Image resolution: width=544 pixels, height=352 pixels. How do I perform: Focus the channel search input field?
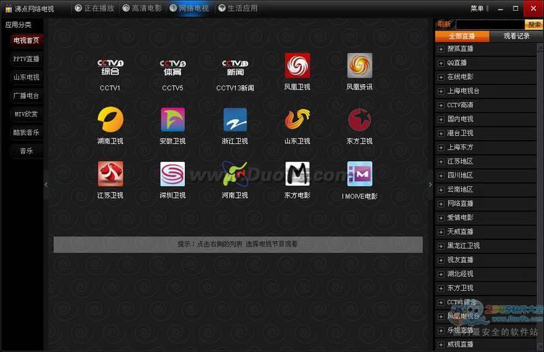point(490,24)
